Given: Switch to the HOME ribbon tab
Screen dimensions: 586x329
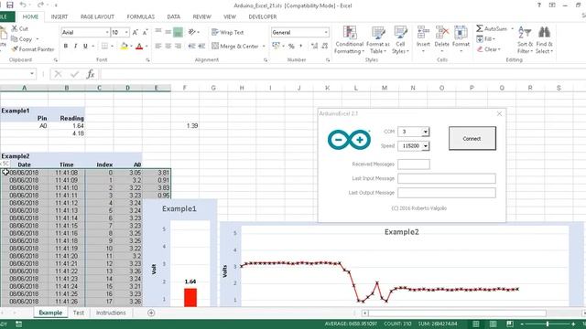Looking at the screenshot, I should coord(30,16).
